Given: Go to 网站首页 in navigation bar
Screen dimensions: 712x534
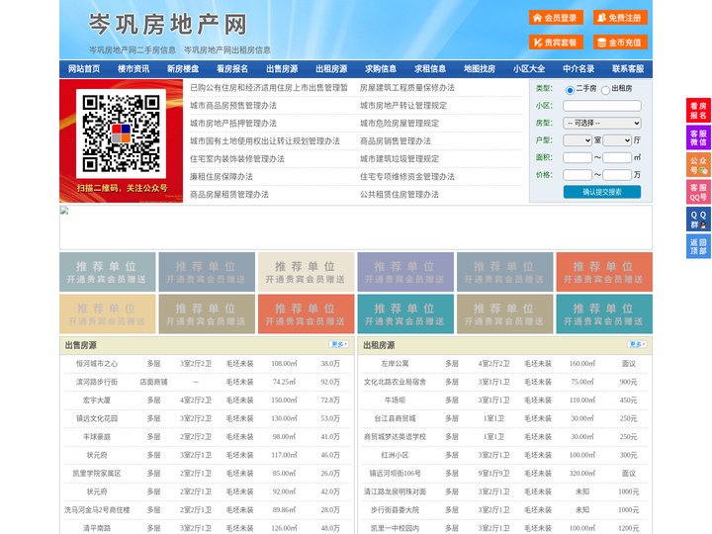Looking at the screenshot, I should click(84, 69).
